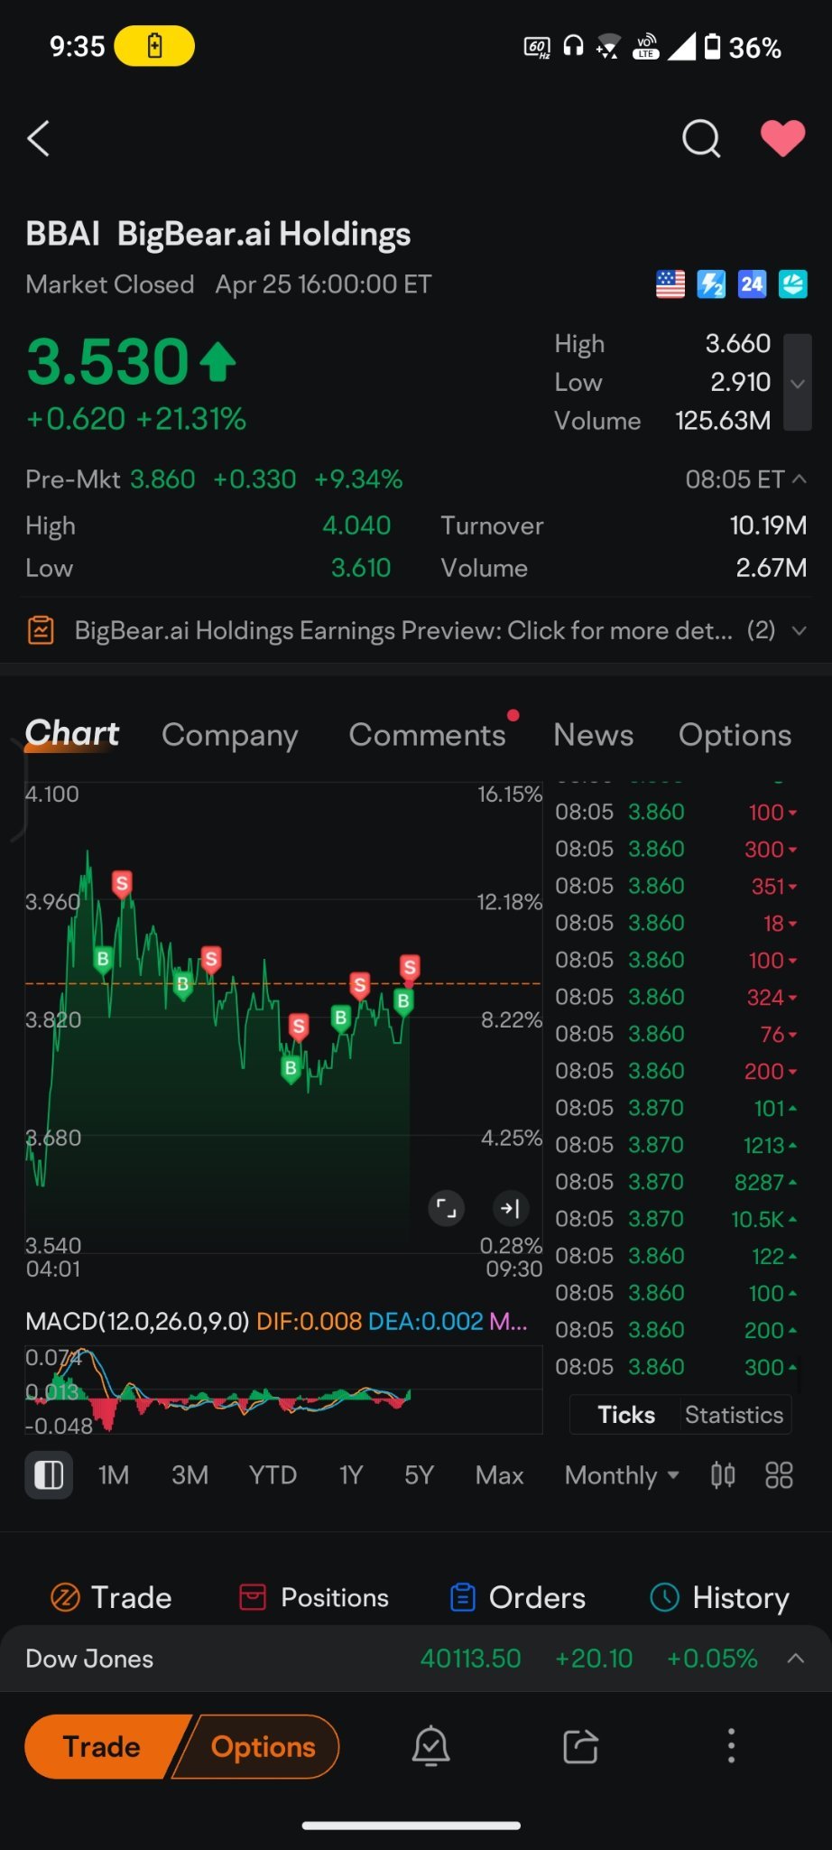Open the earnings preview calendar icon
Screen dimensions: 832x1850
coord(41,630)
